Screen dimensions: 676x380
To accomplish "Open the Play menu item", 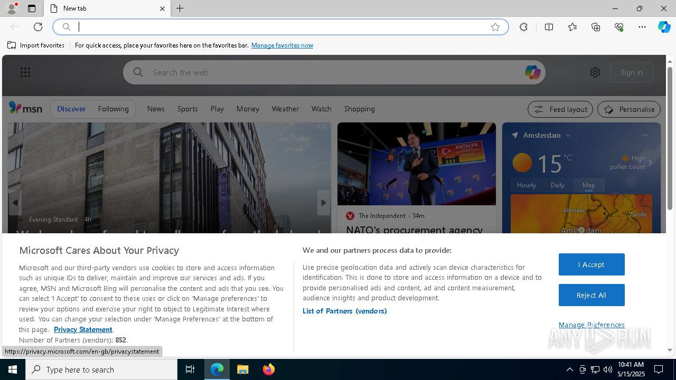I will click(x=217, y=109).
